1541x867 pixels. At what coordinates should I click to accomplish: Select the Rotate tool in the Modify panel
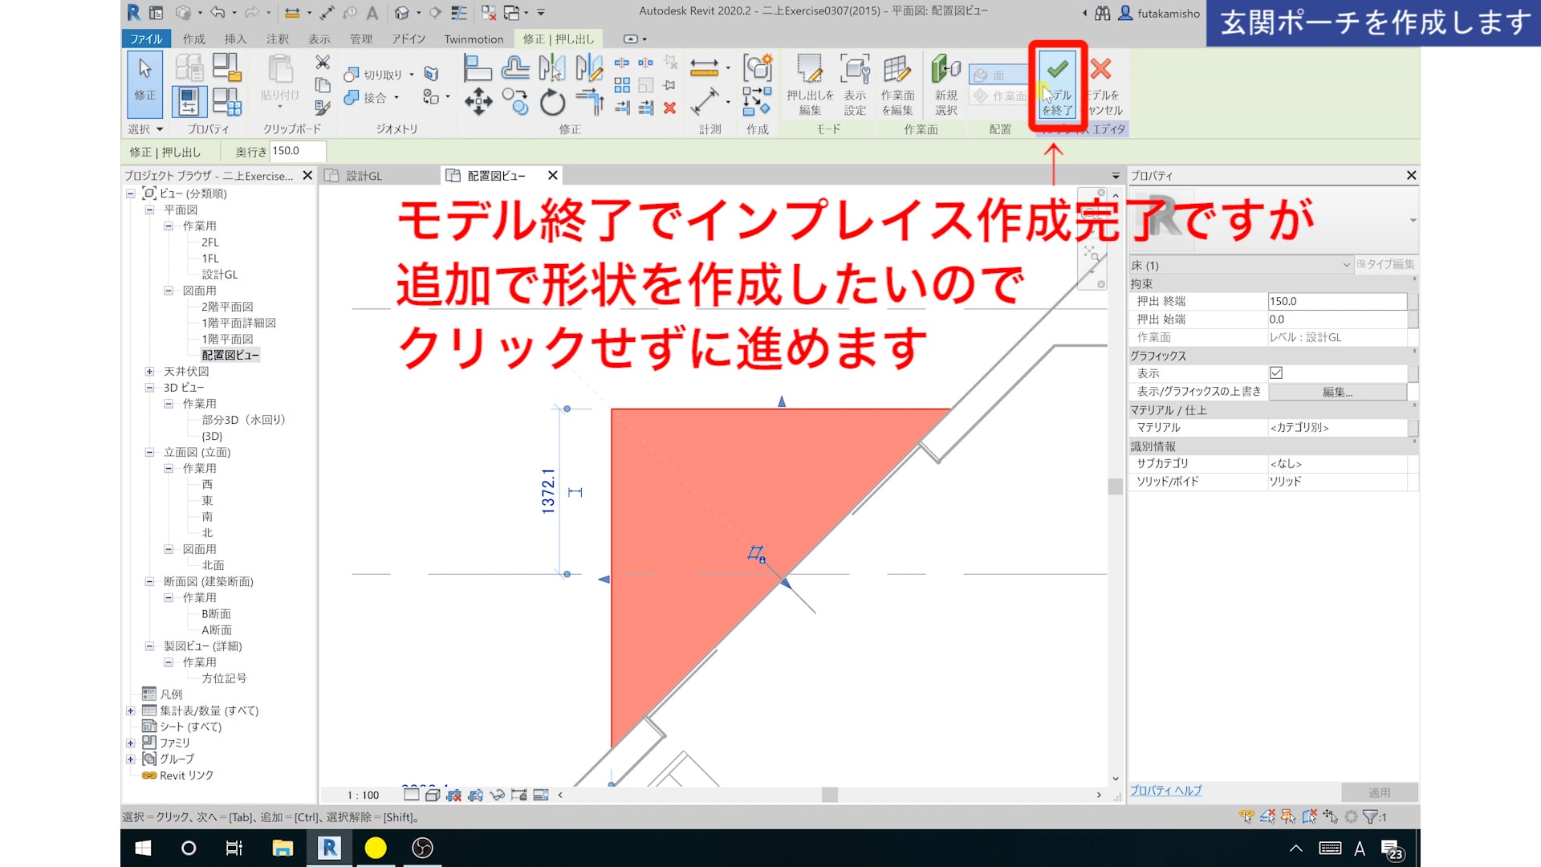coord(552,102)
